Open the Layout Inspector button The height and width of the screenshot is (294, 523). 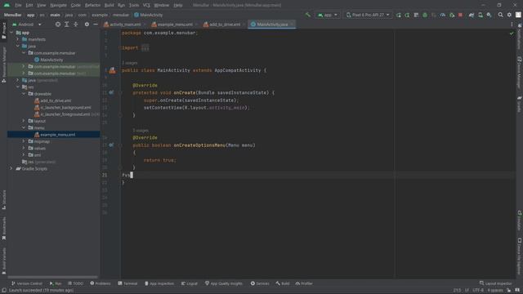click(x=495, y=283)
